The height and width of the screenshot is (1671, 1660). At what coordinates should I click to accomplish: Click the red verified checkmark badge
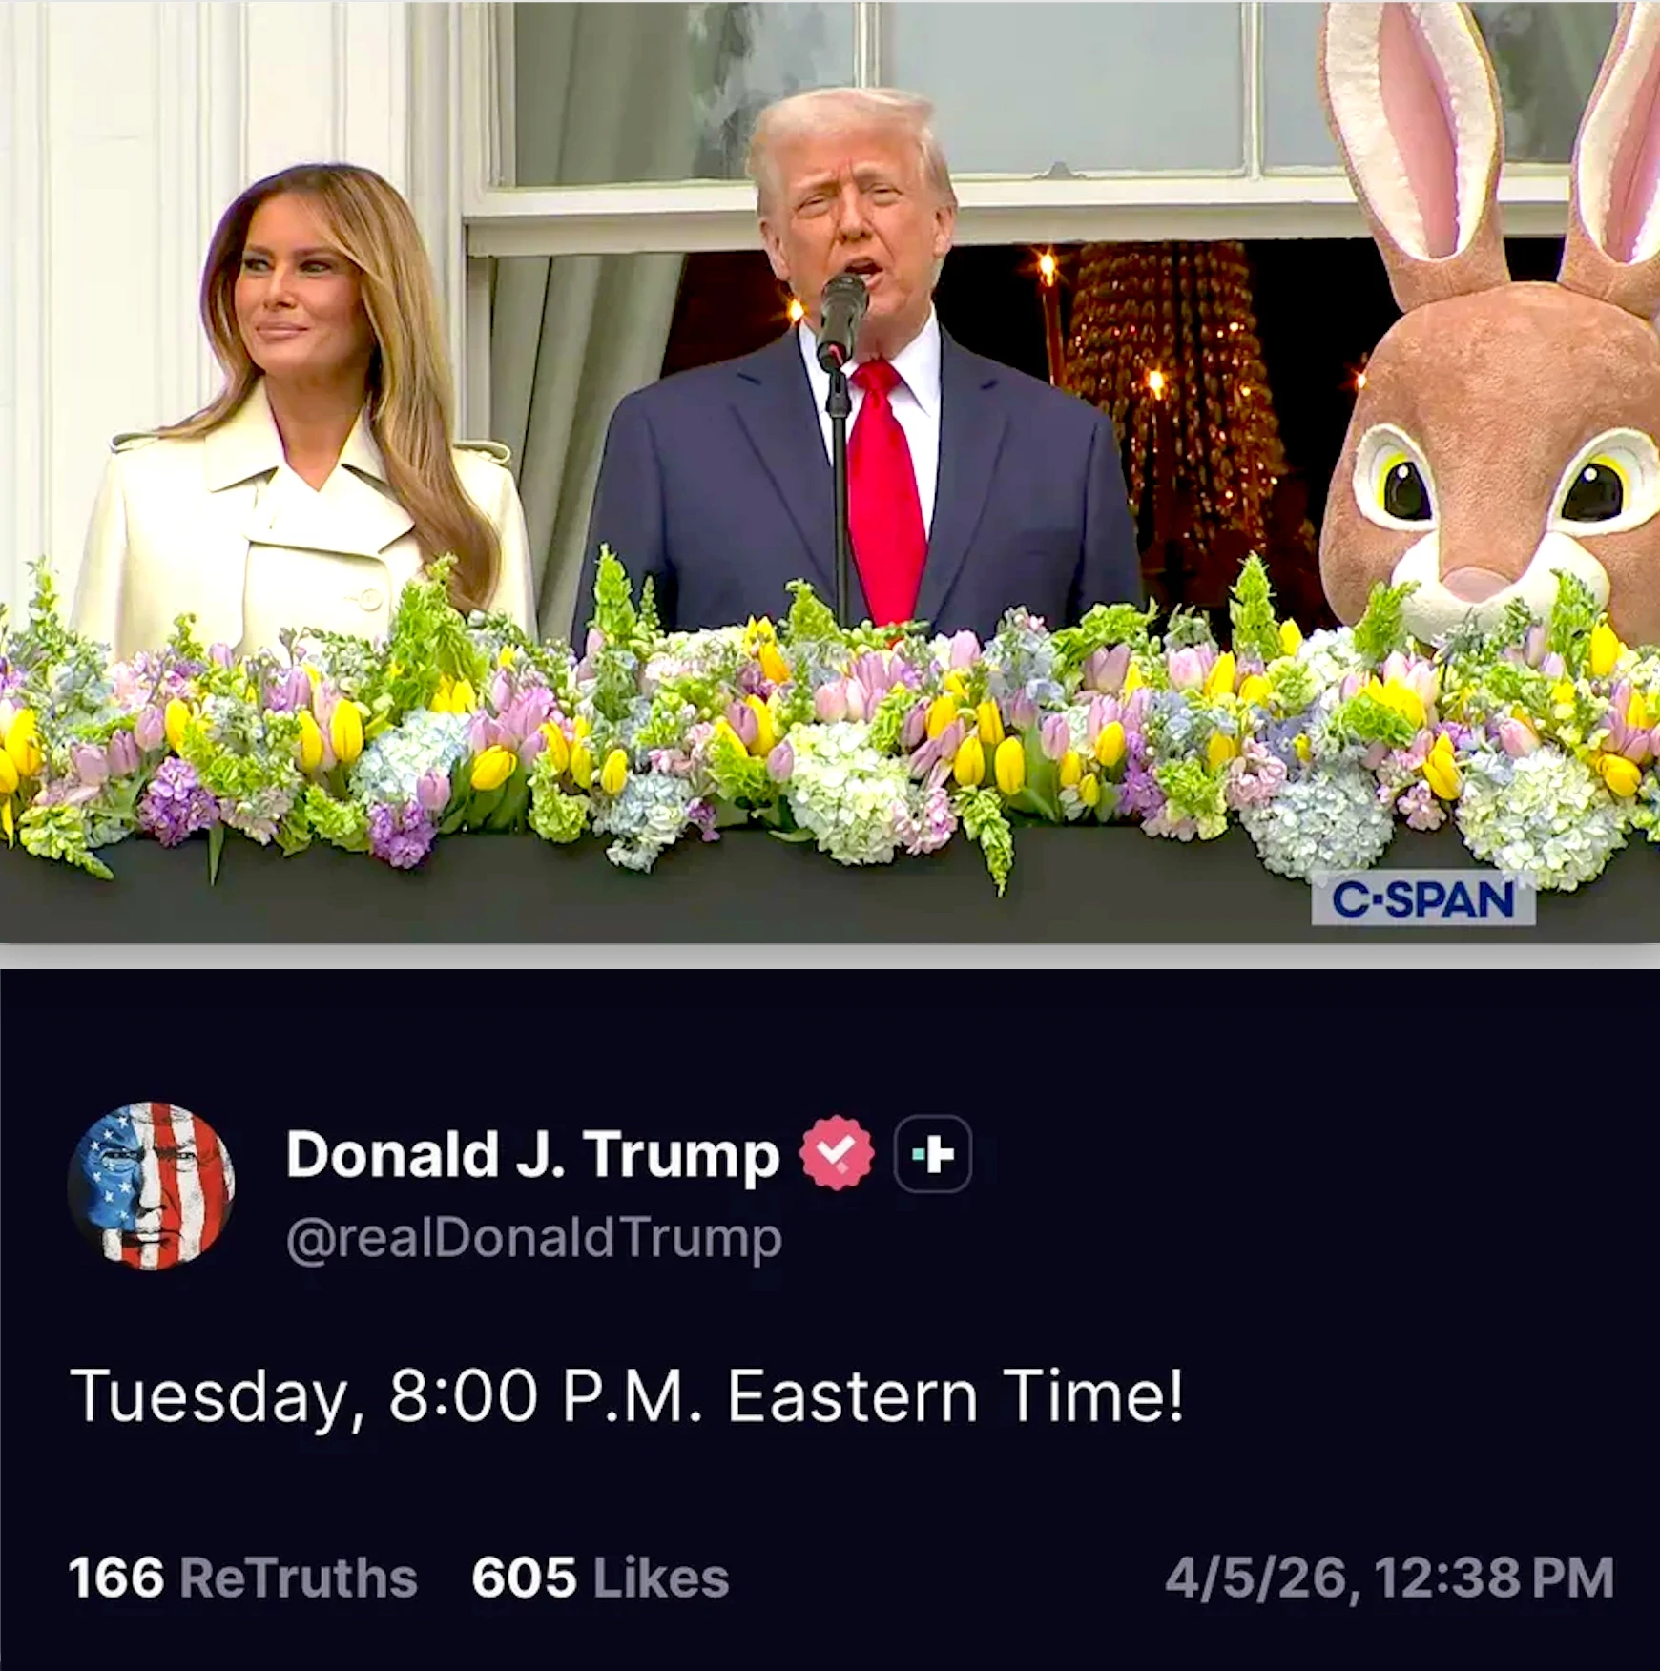[837, 1154]
